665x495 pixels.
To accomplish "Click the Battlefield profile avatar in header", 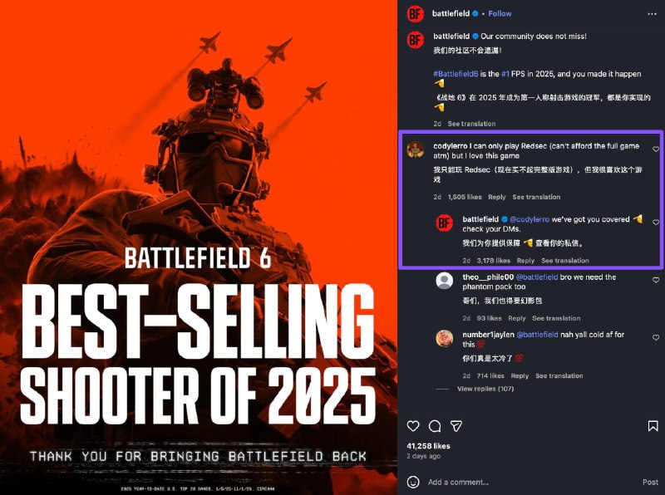I will [x=415, y=14].
